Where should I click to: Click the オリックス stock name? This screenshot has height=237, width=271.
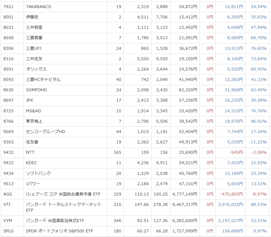pyautogui.click(x=36, y=69)
